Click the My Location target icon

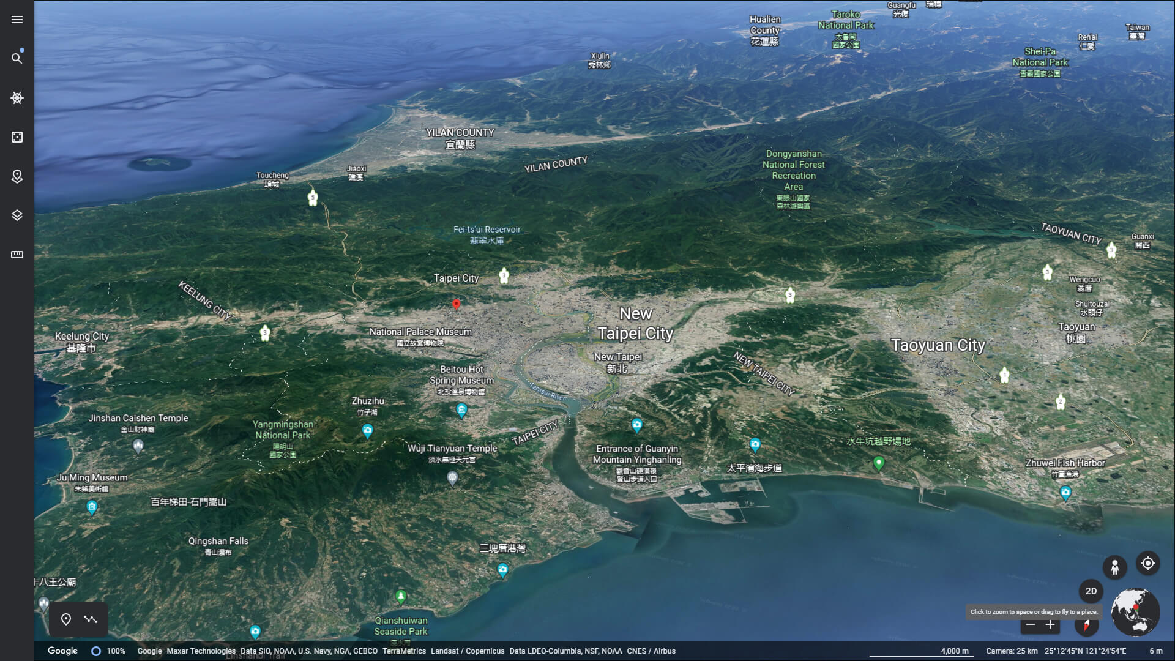1149,562
